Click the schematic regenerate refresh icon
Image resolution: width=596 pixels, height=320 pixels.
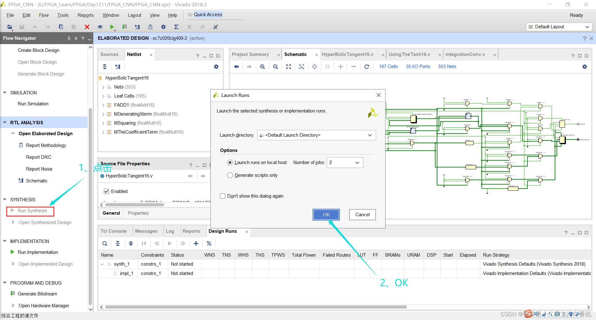coord(367,67)
